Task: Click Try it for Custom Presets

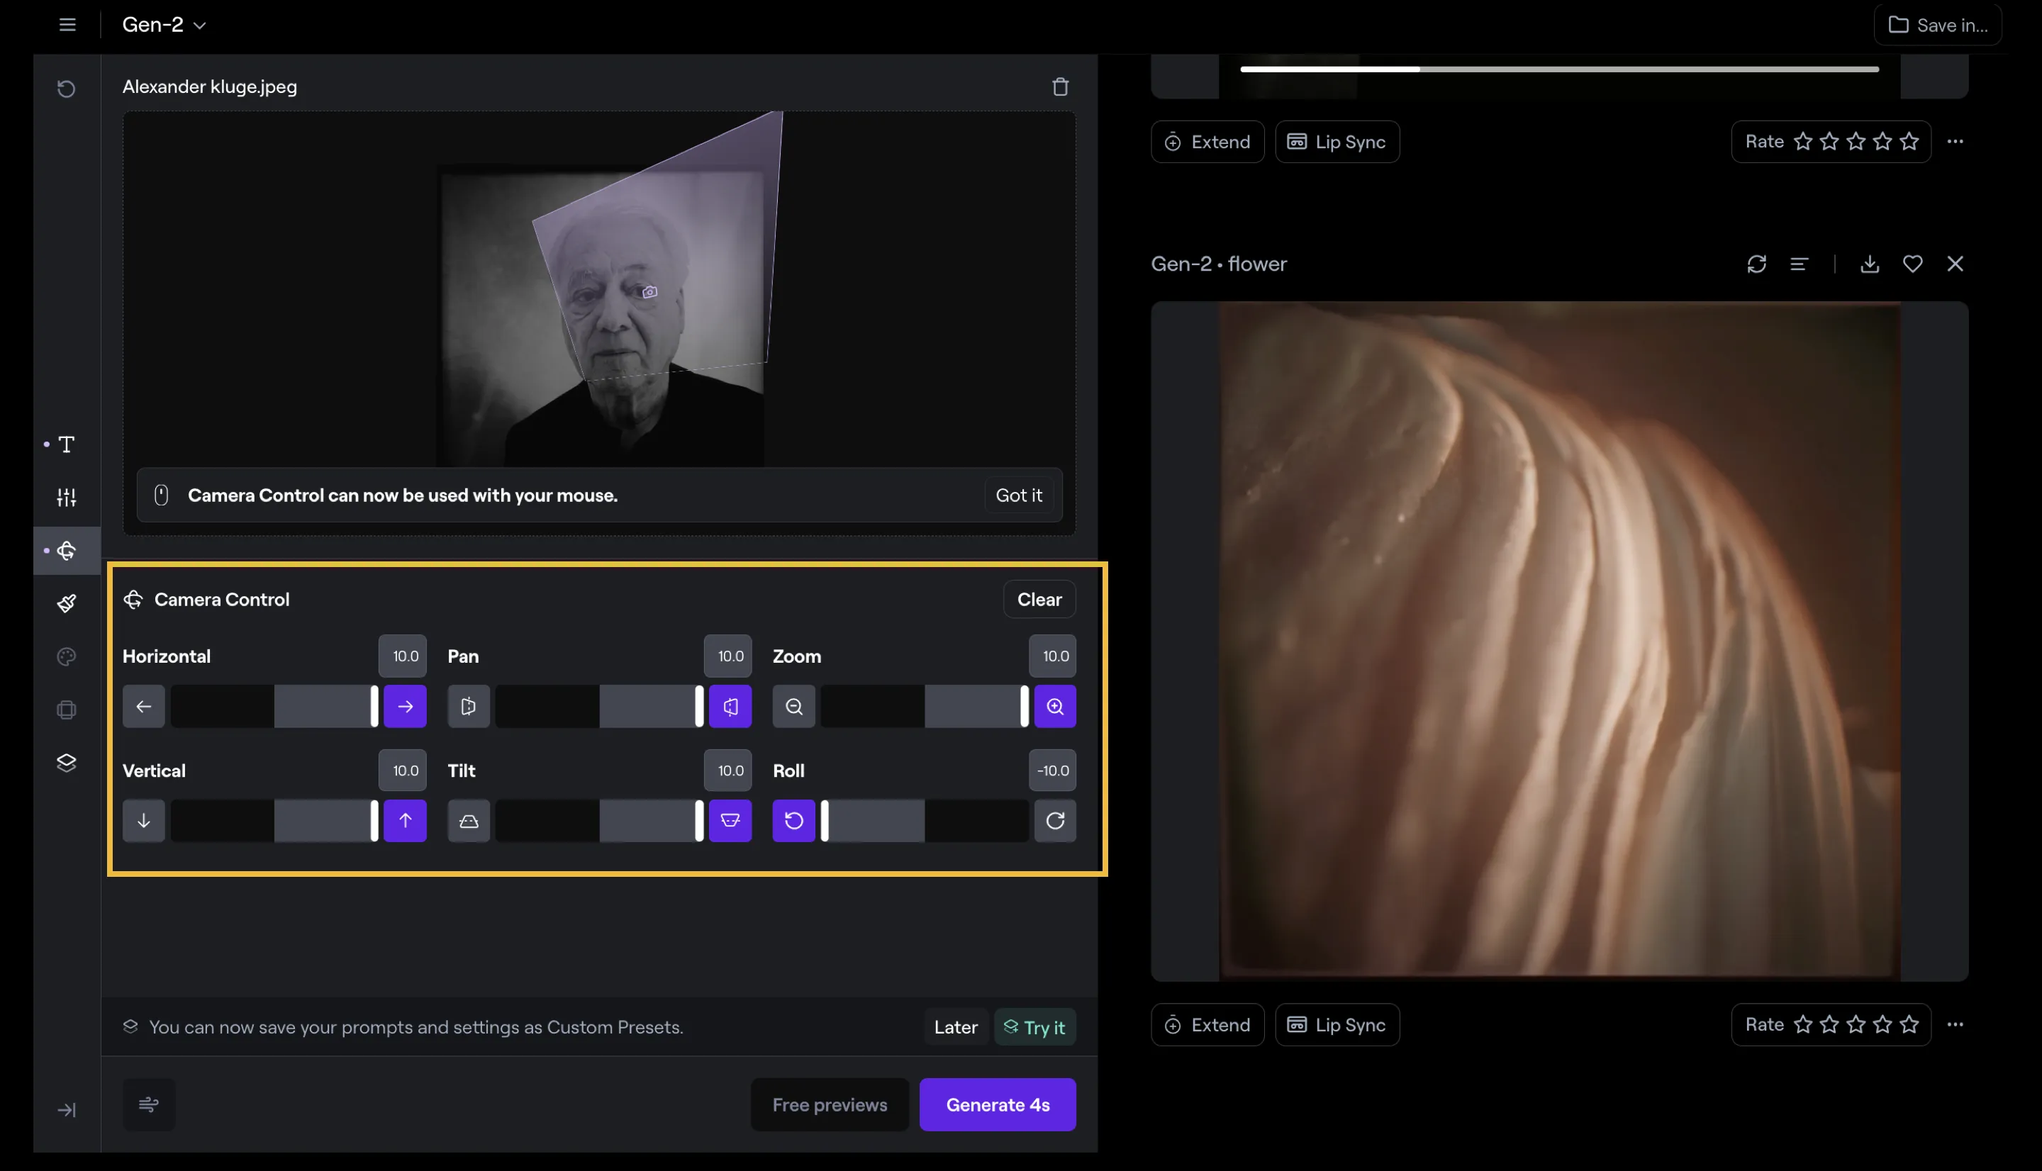Action: coord(1034,1027)
